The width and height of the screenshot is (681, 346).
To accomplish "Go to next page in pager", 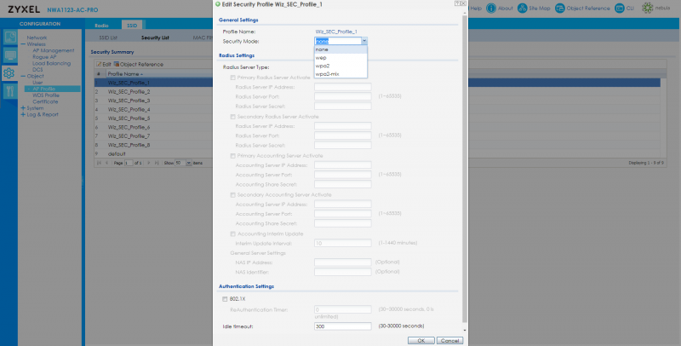I will tap(149, 163).
